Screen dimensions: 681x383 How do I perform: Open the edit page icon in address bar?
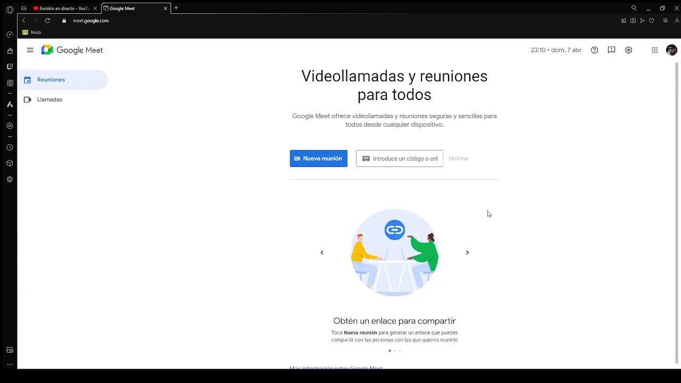[624, 21]
